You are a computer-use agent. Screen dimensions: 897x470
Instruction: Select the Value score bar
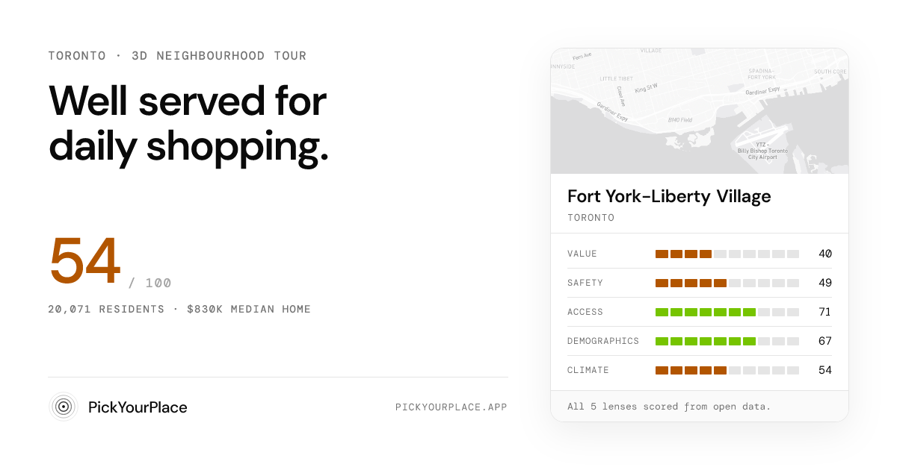pyautogui.click(x=727, y=254)
